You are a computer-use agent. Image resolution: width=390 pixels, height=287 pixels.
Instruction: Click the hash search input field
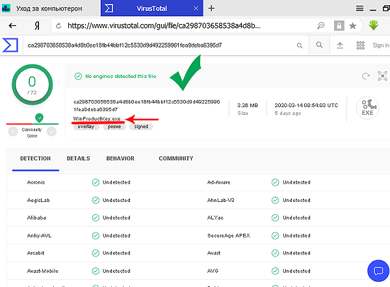(159, 45)
